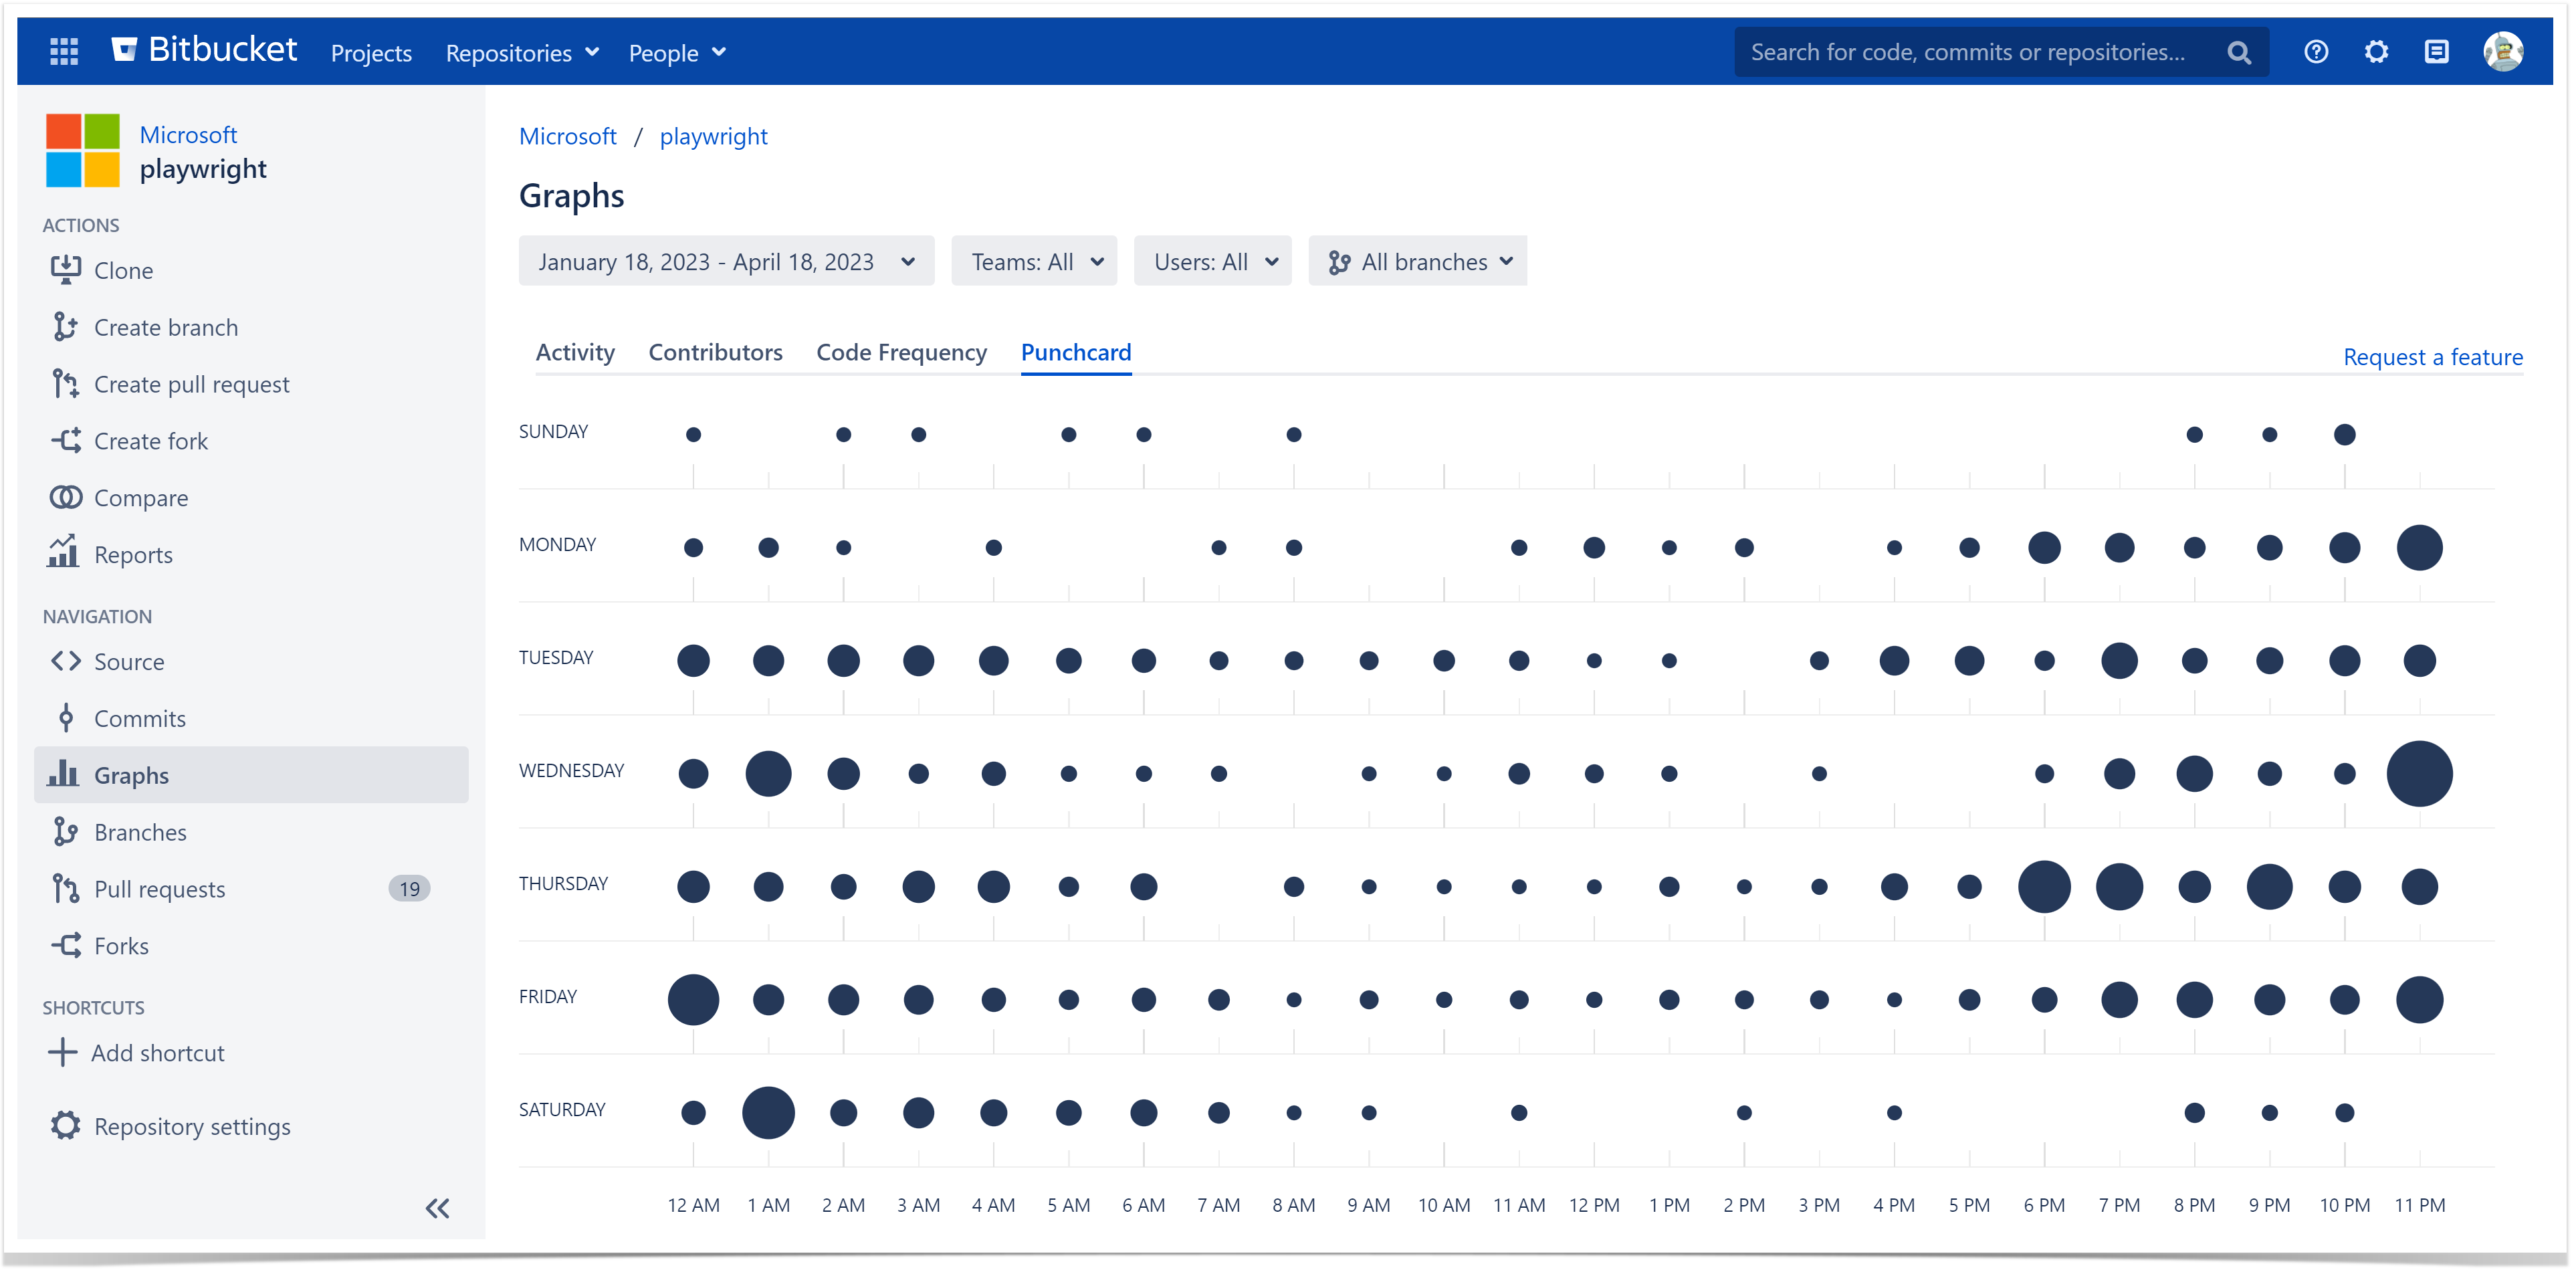Click the Repository settings gear
Image resolution: width=2576 pixels, height=1272 pixels.
point(66,1126)
